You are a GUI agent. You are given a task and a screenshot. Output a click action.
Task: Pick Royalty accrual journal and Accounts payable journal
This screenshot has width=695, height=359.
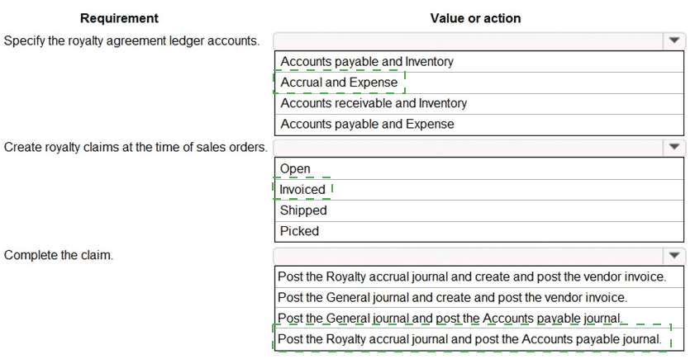469,339
